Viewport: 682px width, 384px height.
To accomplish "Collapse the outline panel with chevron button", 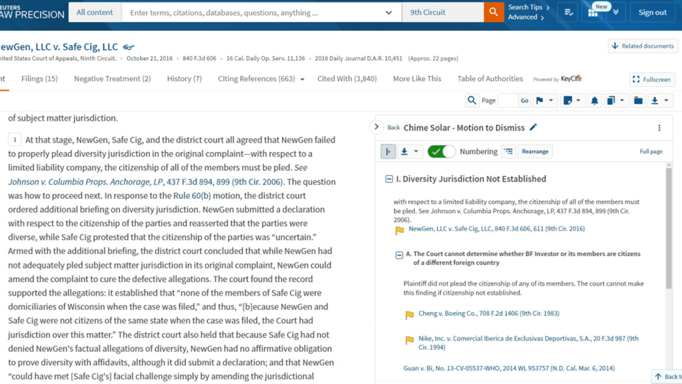I will [x=376, y=127].
